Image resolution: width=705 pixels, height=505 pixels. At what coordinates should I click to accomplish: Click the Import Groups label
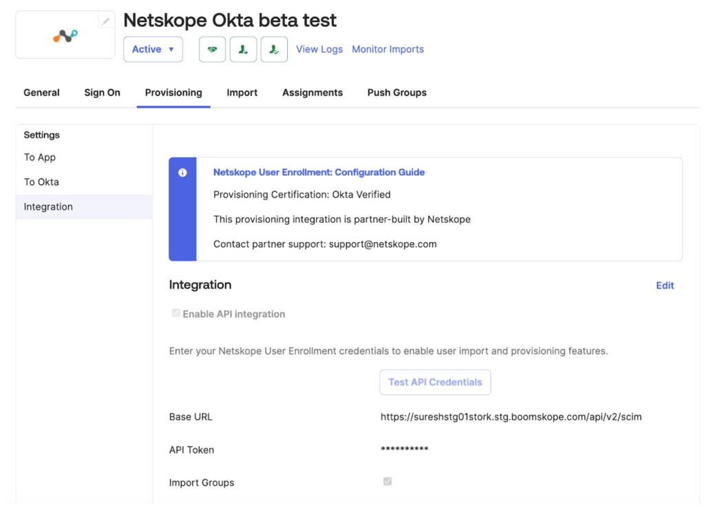point(202,483)
